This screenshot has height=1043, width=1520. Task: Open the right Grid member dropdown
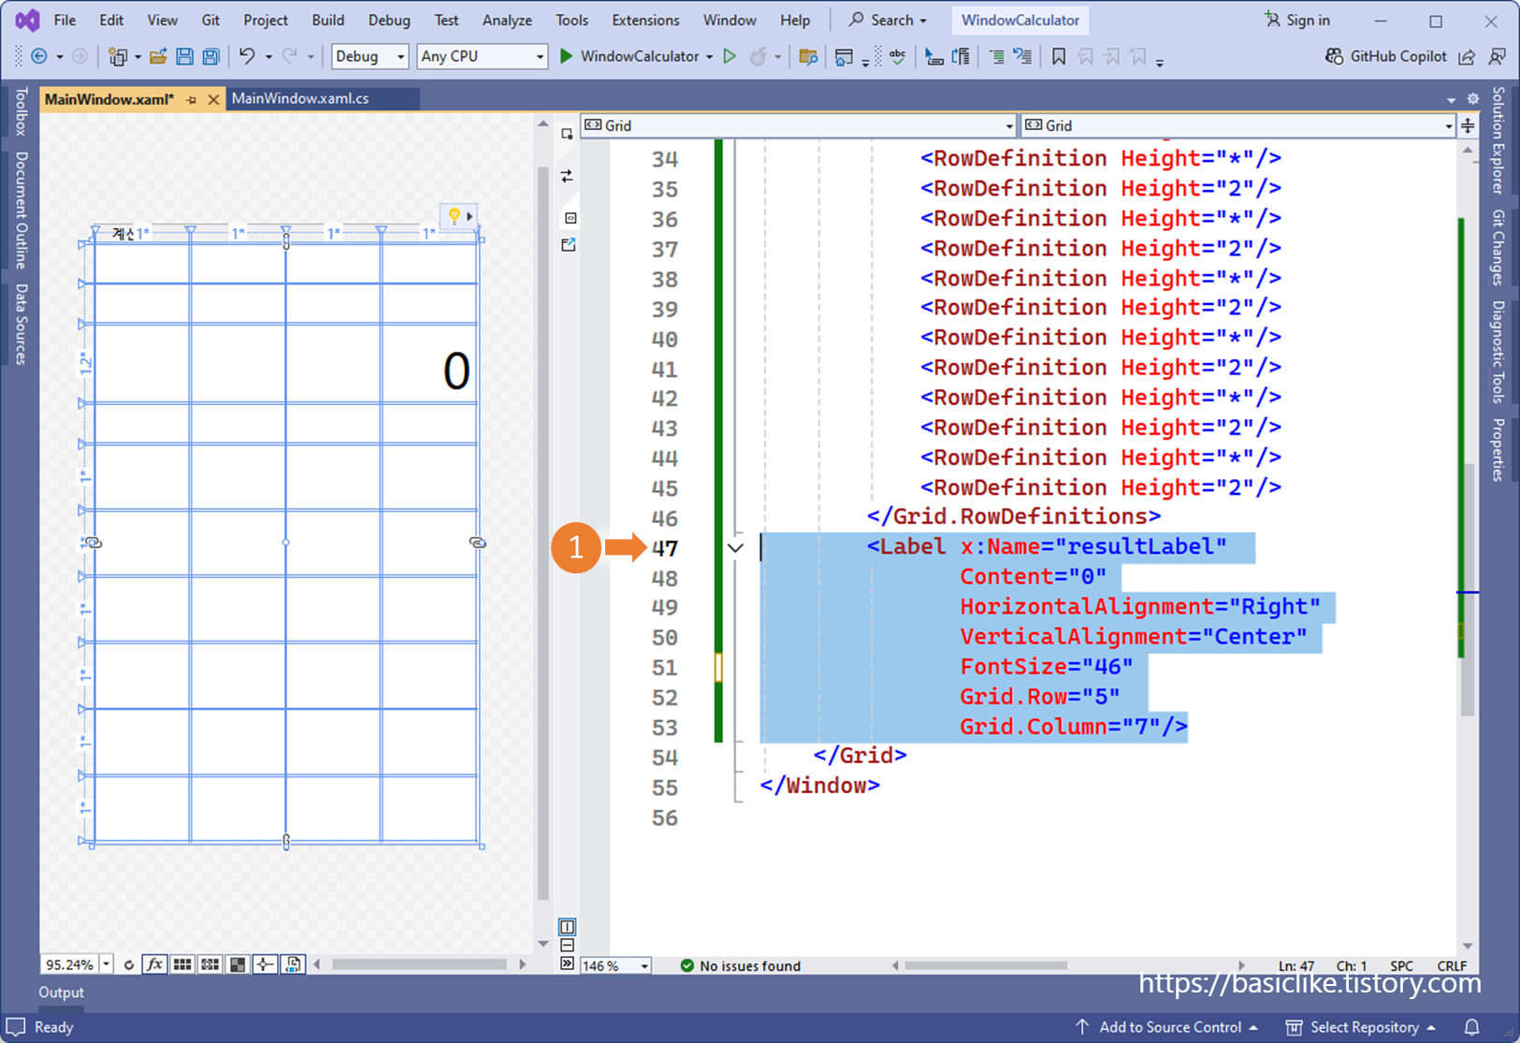click(x=1238, y=125)
